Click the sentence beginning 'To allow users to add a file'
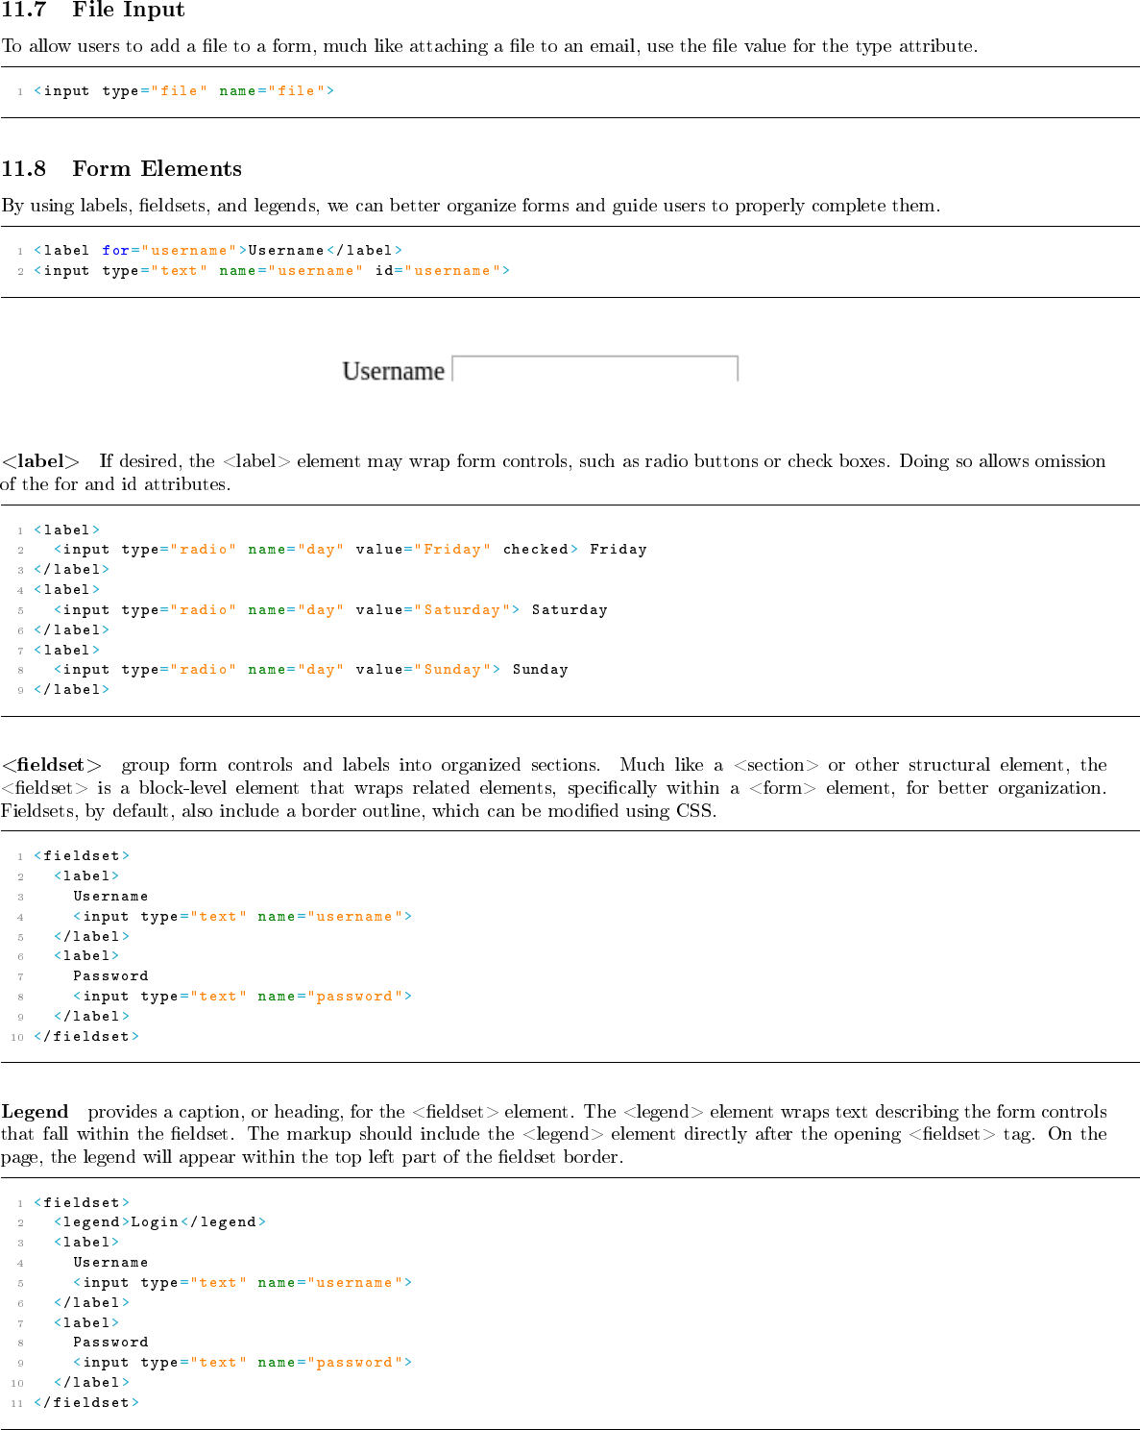Viewport: 1140px width, 1430px height. [x=490, y=46]
